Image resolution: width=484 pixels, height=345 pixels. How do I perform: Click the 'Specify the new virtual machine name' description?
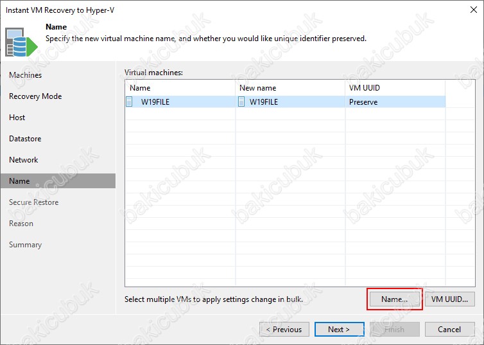(206, 39)
